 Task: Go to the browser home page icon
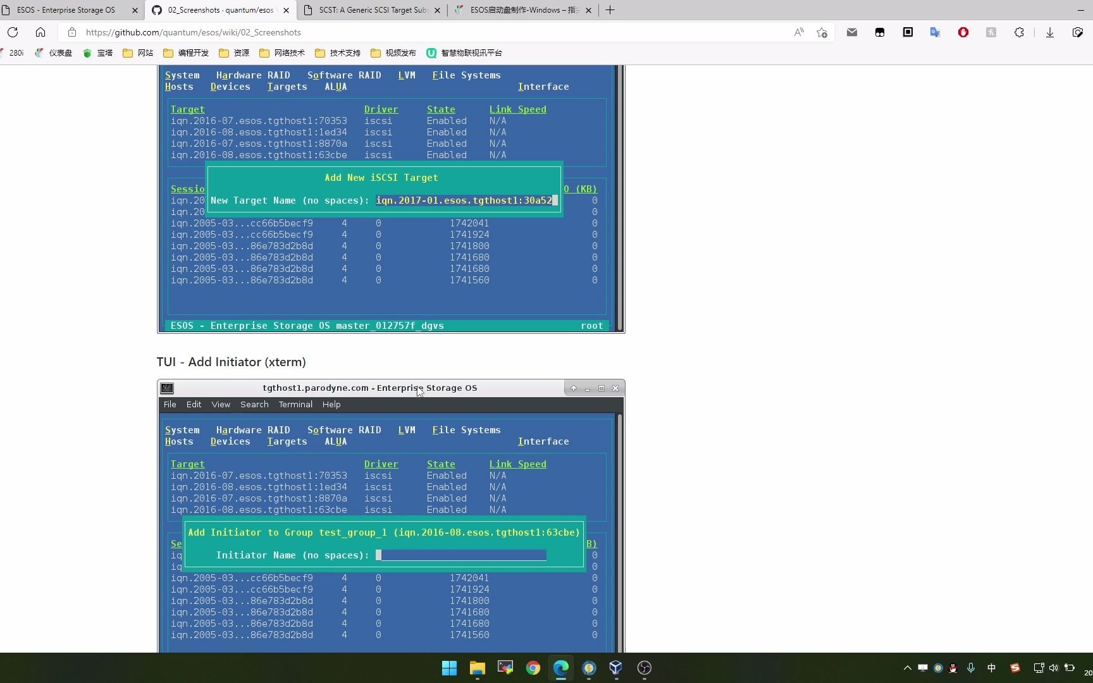coord(40,32)
